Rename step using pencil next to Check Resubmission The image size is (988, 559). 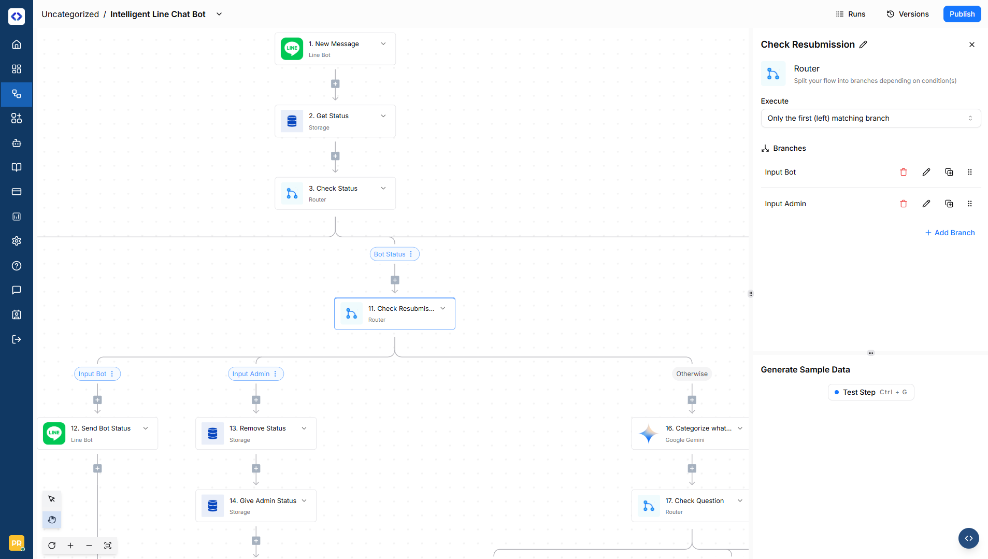(x=863, y=45)
